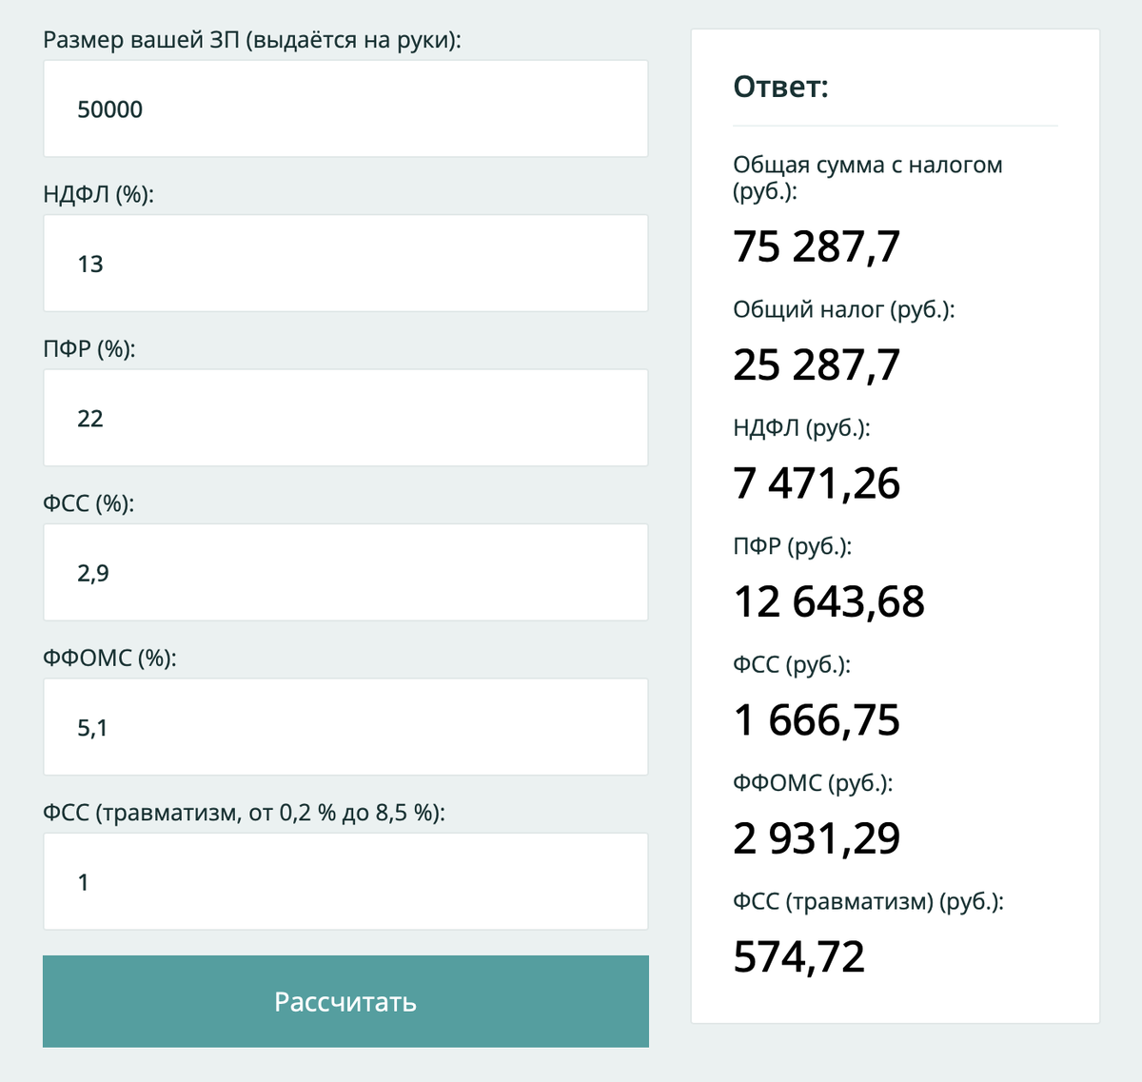Screen dimensions: 1142x1082
Task: Select the ФСС percent field with 2,9
Action: click(345, 573)
